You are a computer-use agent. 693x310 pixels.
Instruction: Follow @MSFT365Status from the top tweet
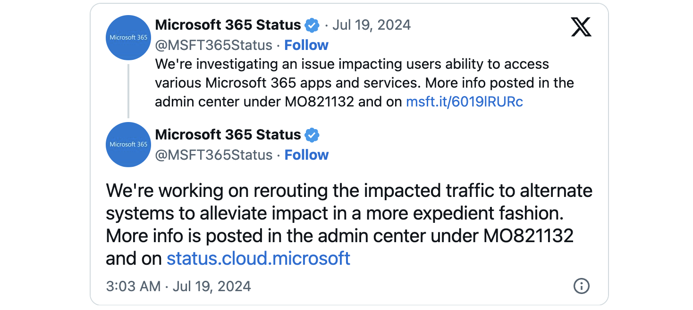306,45
